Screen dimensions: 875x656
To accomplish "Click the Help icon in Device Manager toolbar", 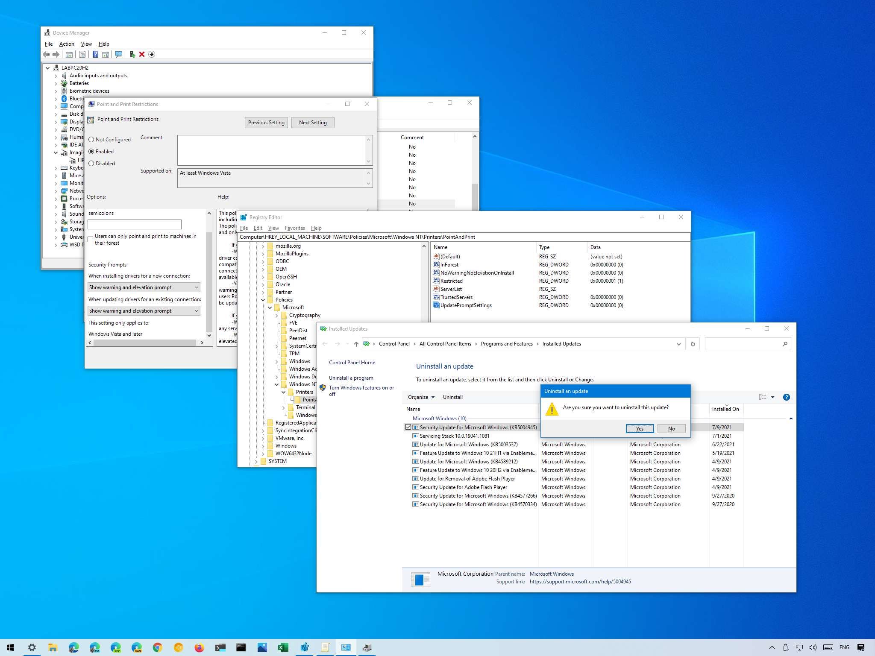I will (95, 54).
